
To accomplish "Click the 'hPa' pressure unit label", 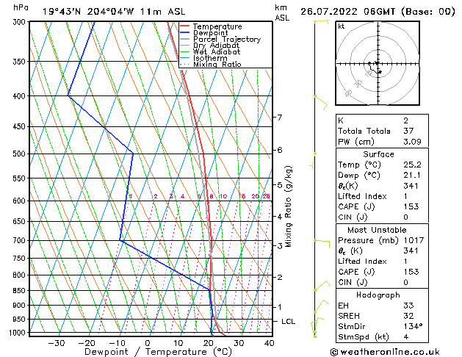I will point(21,8).
